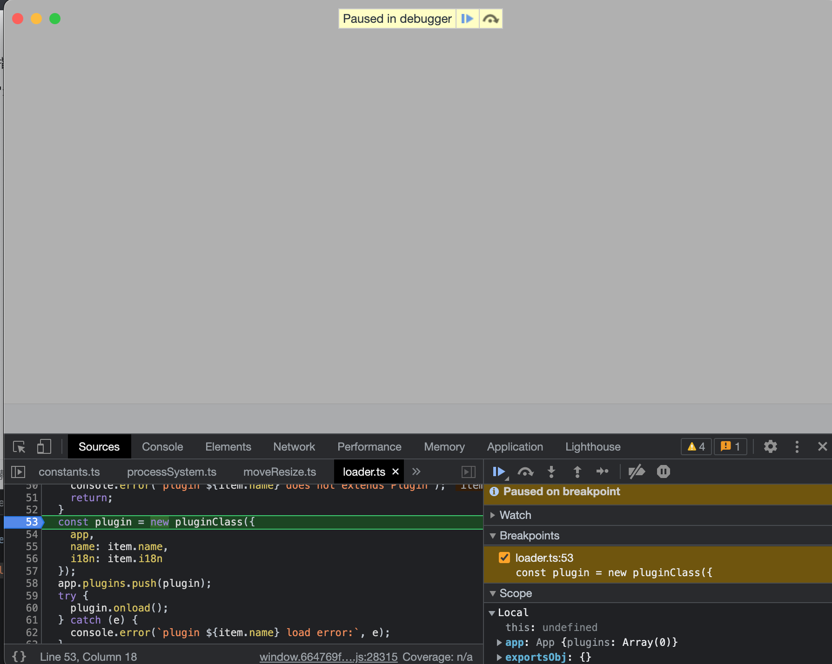This screenshot has width=832, height=664.
Task: Uncheck the loader.ts:53 breakpoint
Action: (x=504, y=558)
